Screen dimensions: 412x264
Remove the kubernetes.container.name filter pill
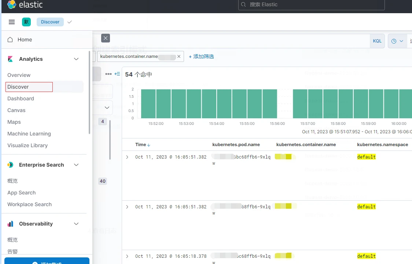pyautogui.click(x=179, y=56)
